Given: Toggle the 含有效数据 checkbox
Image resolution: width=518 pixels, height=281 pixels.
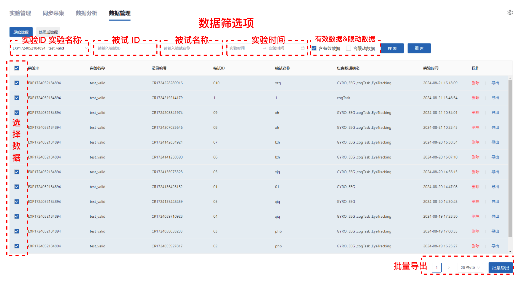Looking at the screenshot, I should (314, 48).
